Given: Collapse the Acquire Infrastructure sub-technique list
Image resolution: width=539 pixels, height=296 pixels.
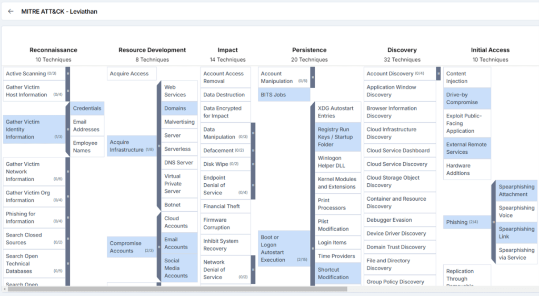Looking at the screenshot, I should point(158,146).
